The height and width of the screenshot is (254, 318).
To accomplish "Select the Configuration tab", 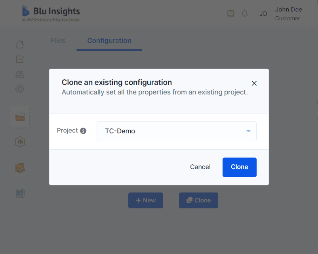I will [109, 40].
